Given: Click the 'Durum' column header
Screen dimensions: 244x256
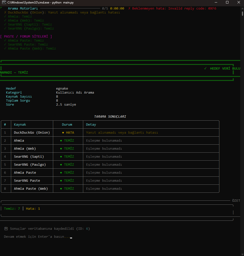Looking at the screenshot, I should coord(67,124).
